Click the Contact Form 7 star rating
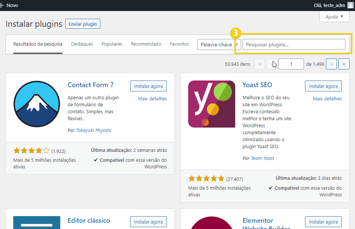 (31, 150)
